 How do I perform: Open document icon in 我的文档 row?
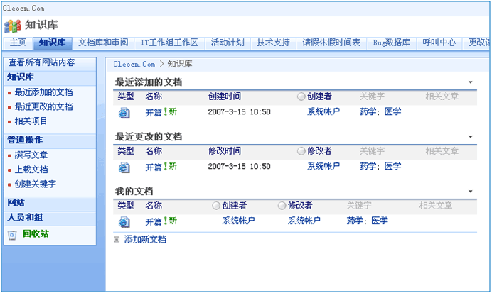pyautogui.click(x=124, y=222)
